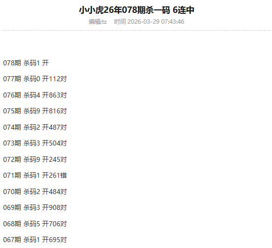Select the 075期 杀码9 开816对 row
Viewport: 272px width, 248px height.
35,111
